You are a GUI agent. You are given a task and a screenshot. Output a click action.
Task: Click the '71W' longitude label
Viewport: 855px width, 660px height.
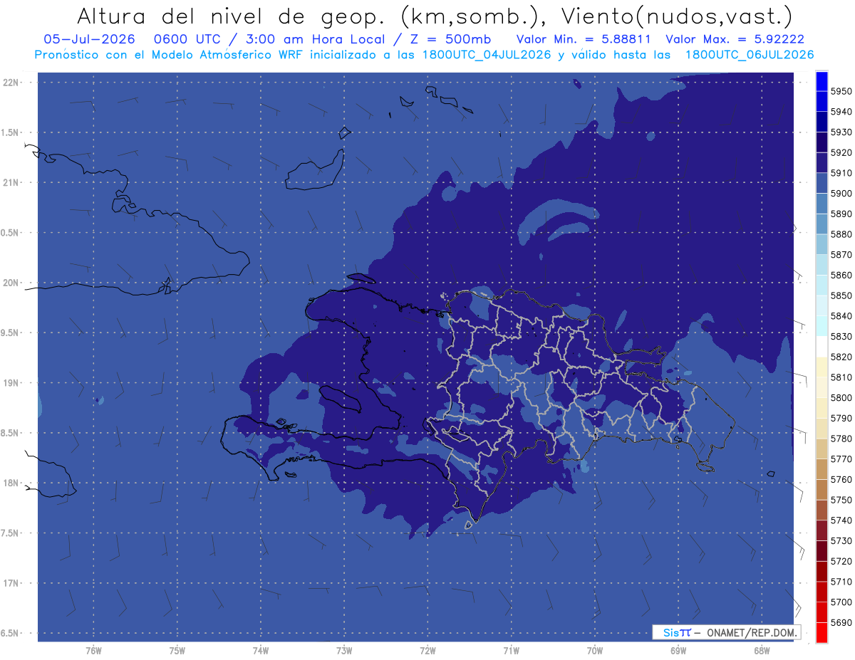pos(511,651)
